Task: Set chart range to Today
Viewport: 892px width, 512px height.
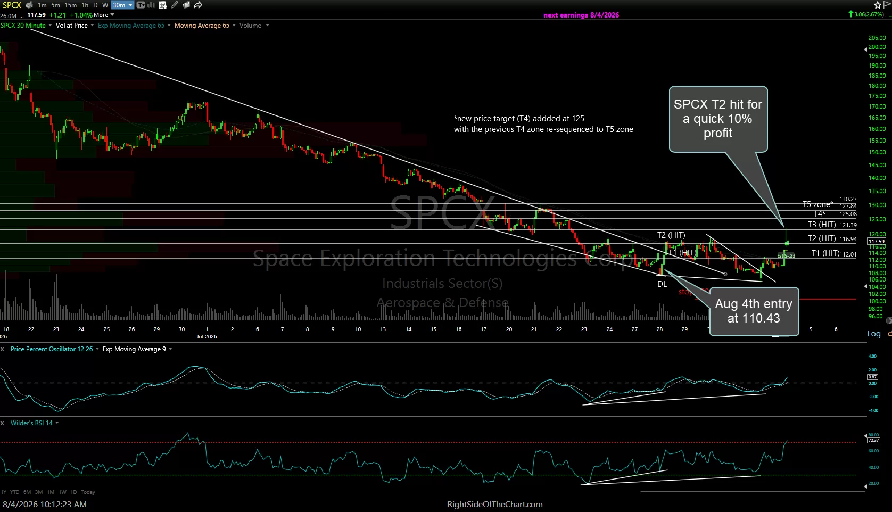Action: 88,492
